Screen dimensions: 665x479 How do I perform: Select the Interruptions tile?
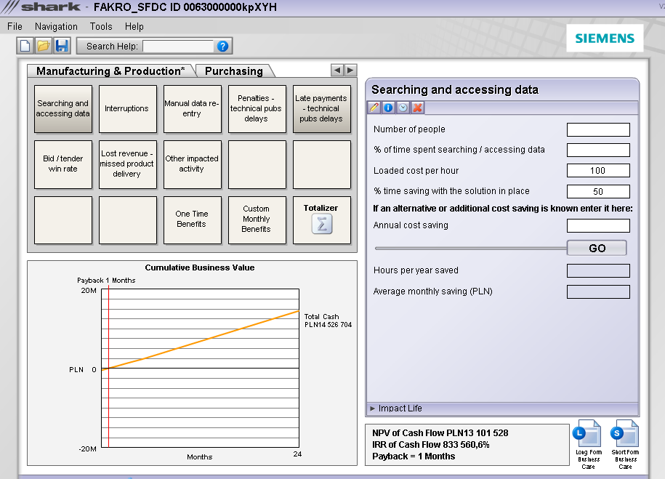click(x=128, y=109)
